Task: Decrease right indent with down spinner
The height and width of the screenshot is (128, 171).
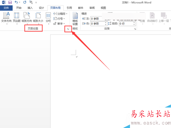Action: click(x=106, y=25)
